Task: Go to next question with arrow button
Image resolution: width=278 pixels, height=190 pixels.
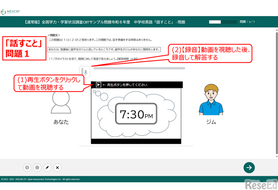Action: [x=249, y=167]
